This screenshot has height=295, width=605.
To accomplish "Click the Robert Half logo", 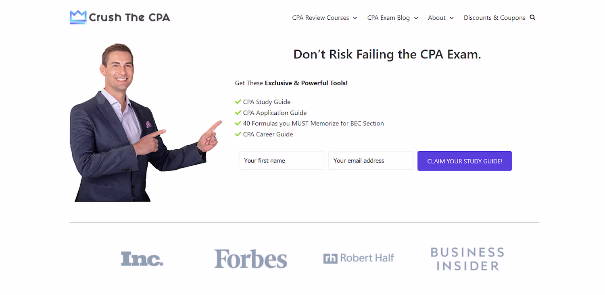I will 359,258.
